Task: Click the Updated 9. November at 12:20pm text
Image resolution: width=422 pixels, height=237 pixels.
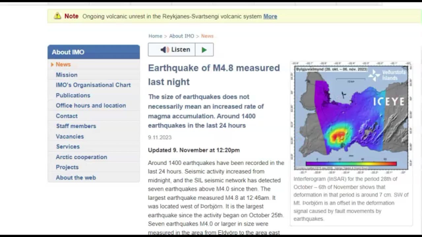Action: coord(194,150)
